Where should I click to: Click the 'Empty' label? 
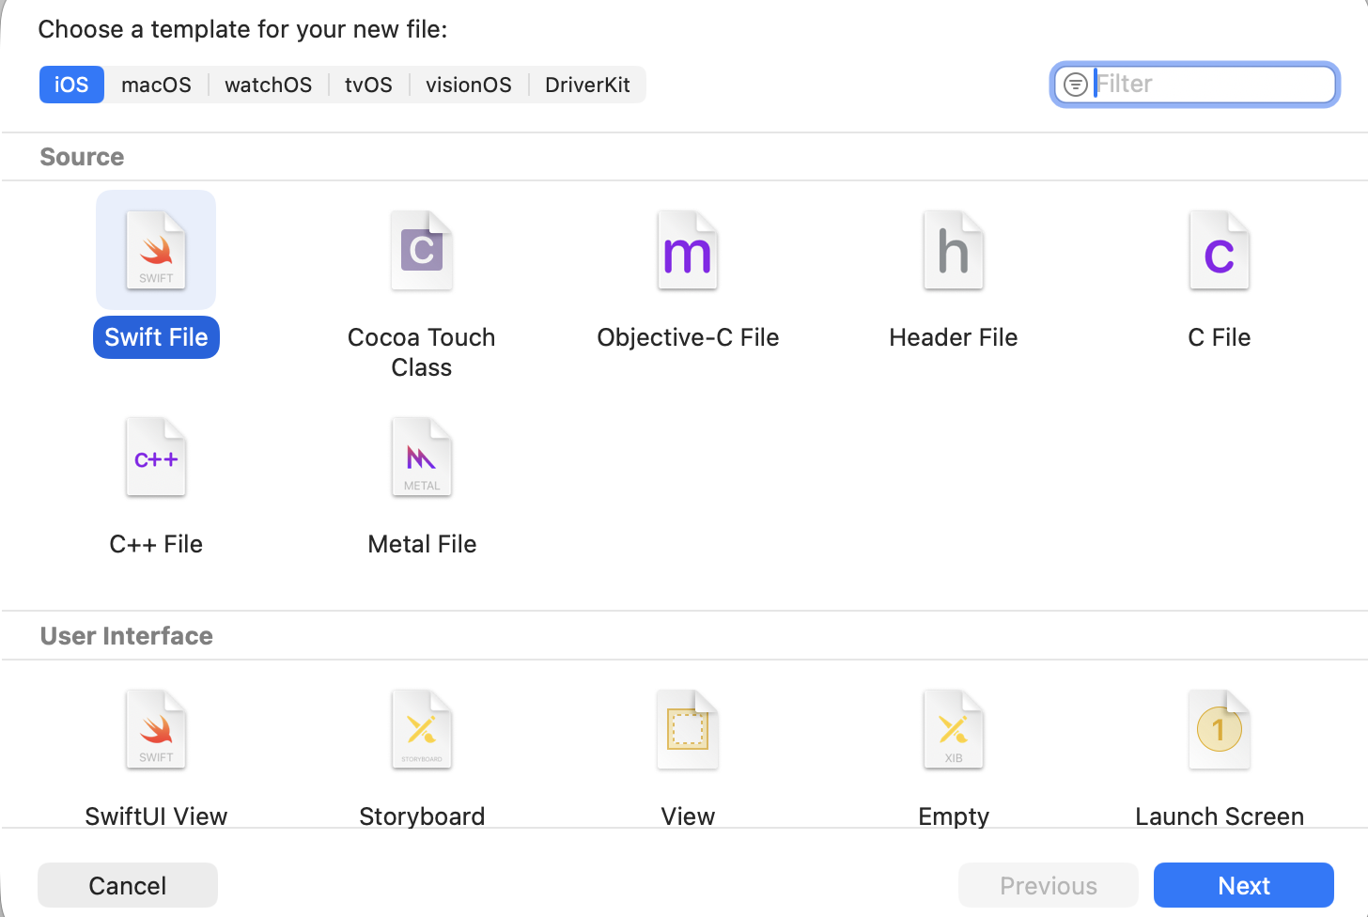click(954, 816)
